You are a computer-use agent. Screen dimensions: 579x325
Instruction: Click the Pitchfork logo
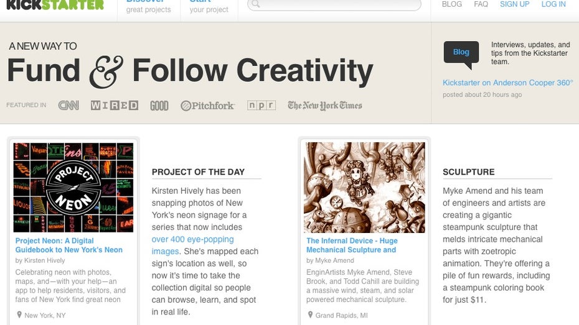207,106
